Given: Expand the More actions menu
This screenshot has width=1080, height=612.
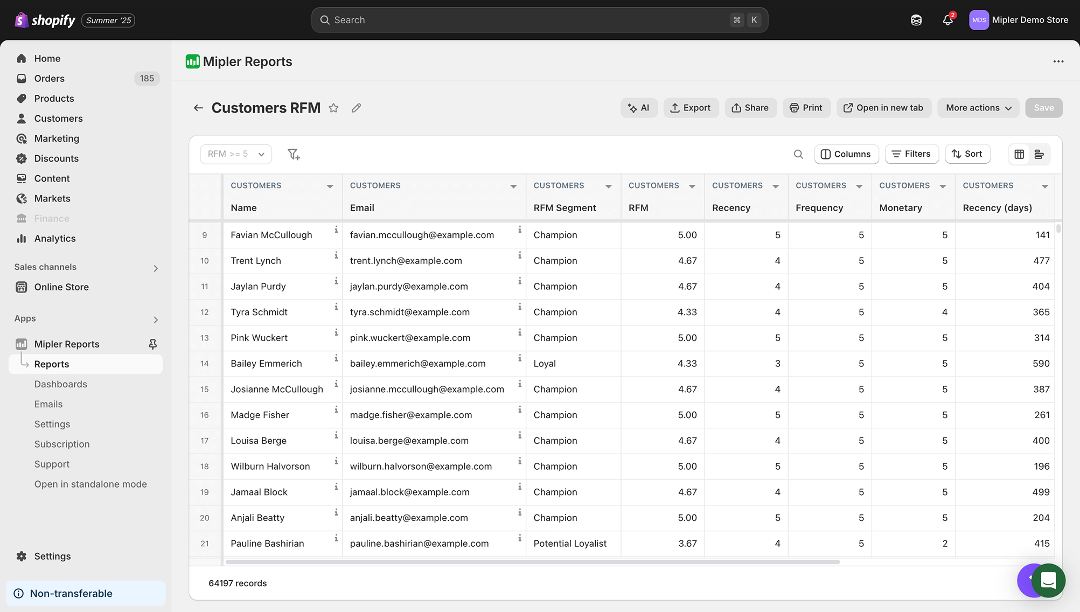Looking at the screenshot, I should coord(978,108).
